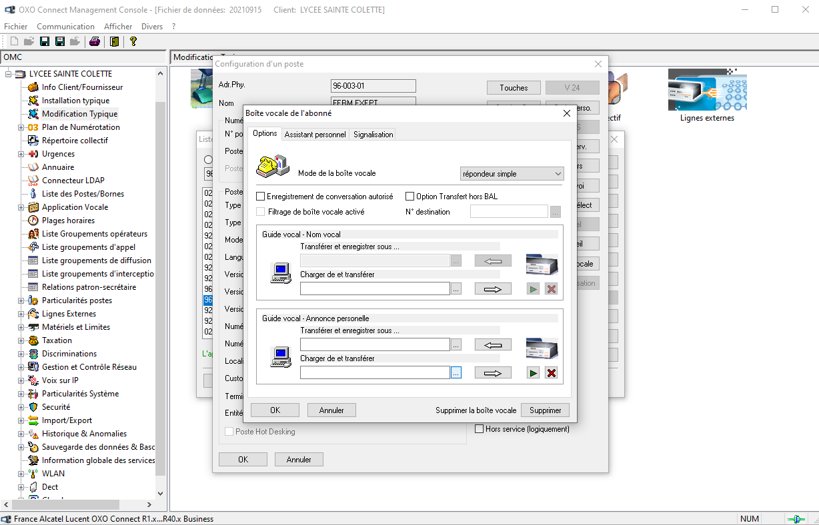819x525 pixels.
Task: Click the Supprimer button for the voice mailbox
Action: [545, 410]
